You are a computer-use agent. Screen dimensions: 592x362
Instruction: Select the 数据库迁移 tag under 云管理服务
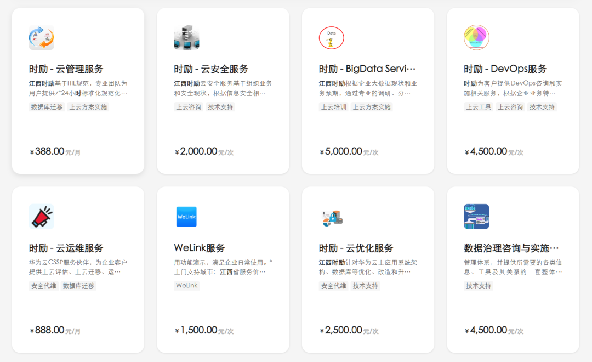[x=47, y=107]
